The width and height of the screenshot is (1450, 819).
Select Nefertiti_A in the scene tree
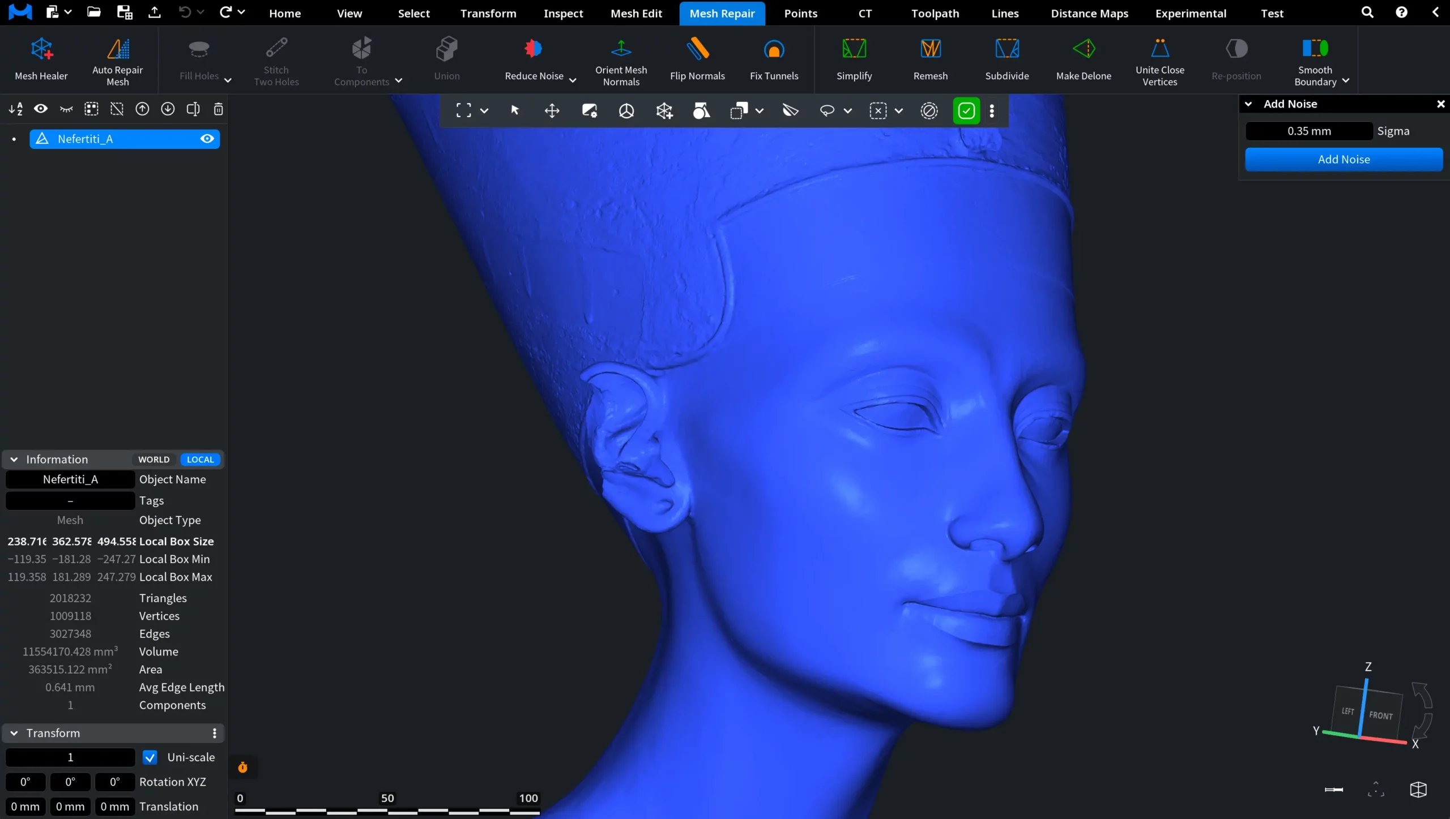click(125, 139)
